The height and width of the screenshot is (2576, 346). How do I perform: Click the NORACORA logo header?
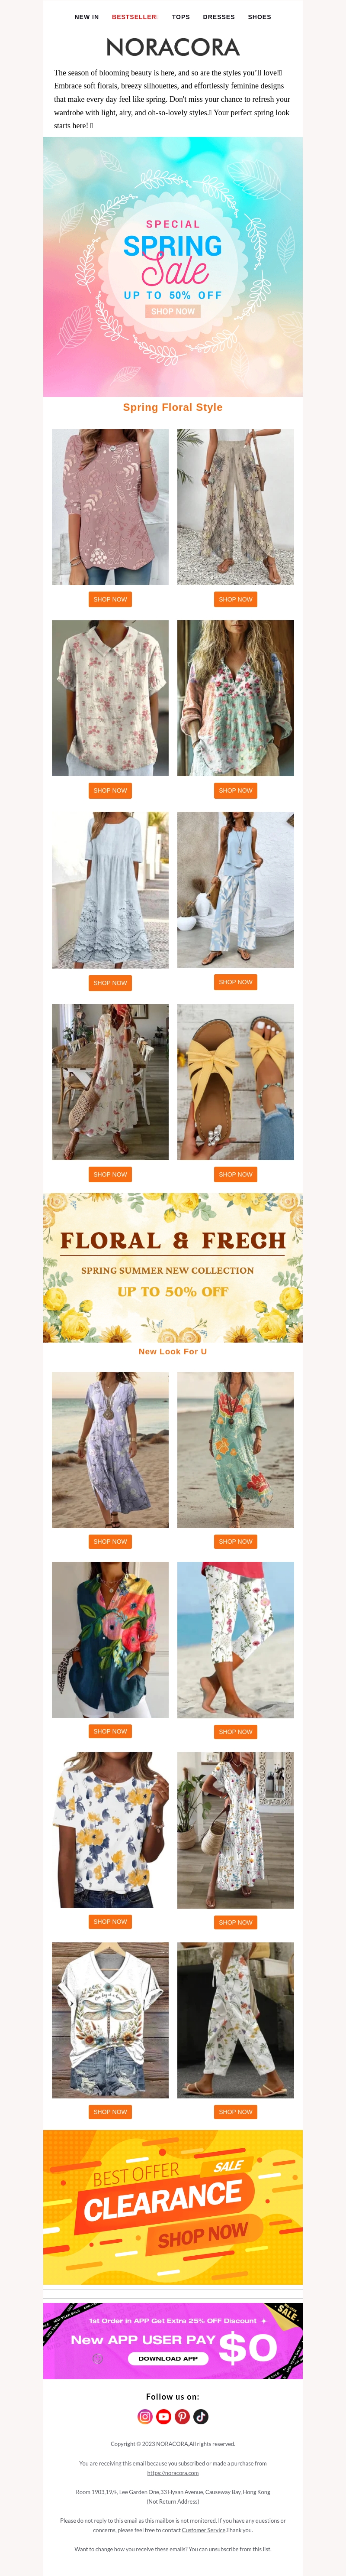pos(173,47)
